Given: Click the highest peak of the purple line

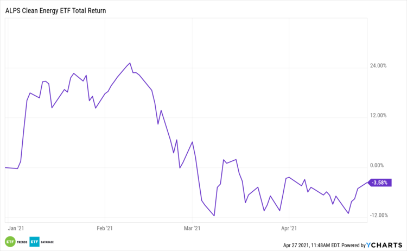Looking at the screenshot, I should click(x=130, y=63).
